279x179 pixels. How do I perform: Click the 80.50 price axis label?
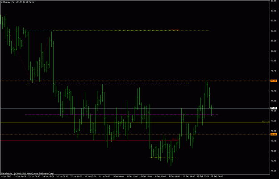click(273, 21)
